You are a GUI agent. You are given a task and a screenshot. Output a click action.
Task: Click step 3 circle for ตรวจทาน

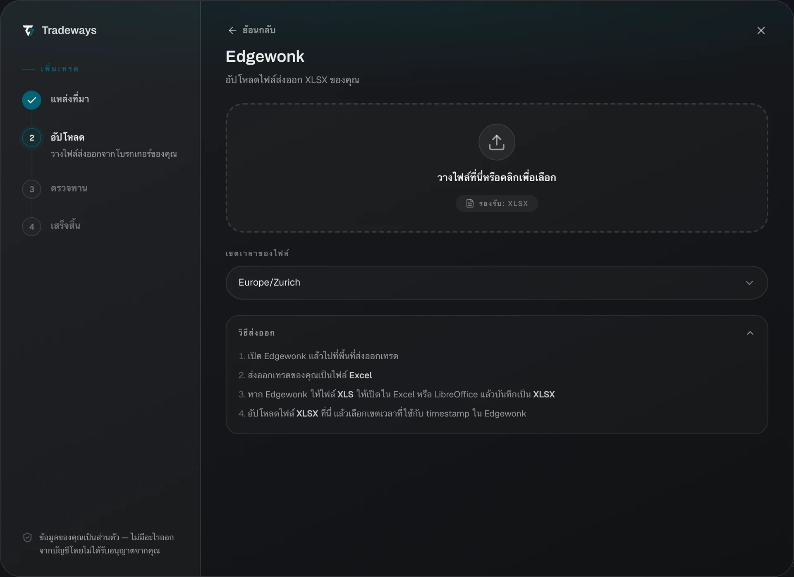pyautogui.click(x=32, y=189)
